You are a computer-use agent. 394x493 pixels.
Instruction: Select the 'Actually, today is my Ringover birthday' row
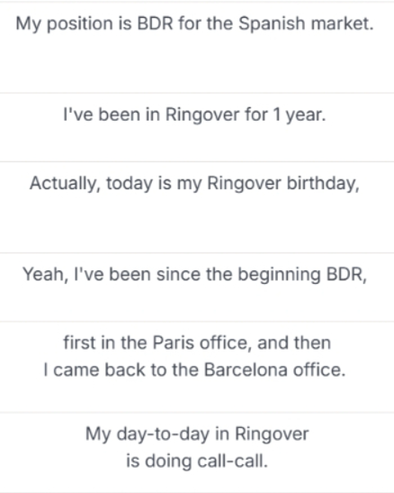(197, 207)
